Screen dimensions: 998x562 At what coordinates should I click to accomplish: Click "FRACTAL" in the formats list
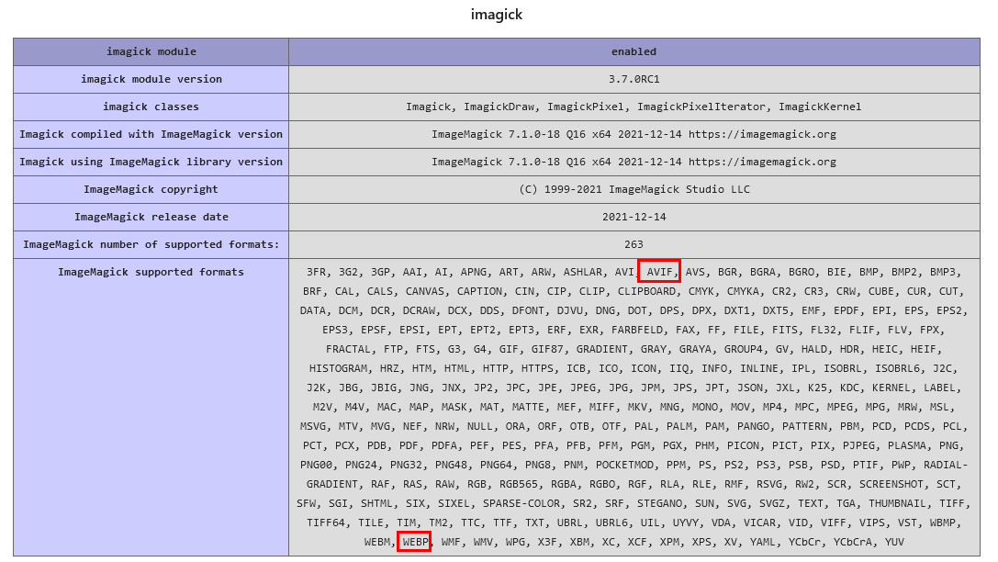coord(348,350)
